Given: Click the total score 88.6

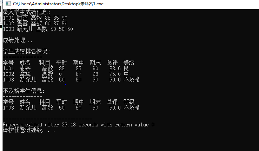Looking at the screenshot, I should pyautogui.click(x=115, y=68).
